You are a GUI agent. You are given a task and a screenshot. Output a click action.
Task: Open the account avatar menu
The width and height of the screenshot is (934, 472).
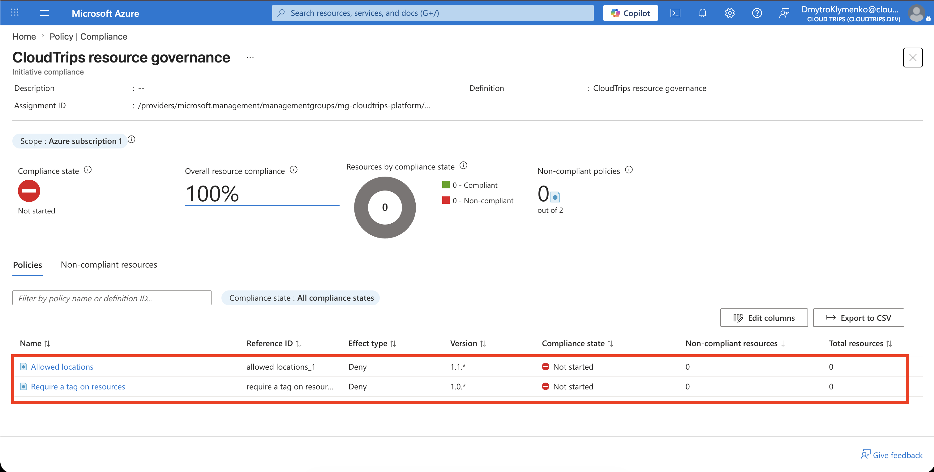click(x=917, y=13)
